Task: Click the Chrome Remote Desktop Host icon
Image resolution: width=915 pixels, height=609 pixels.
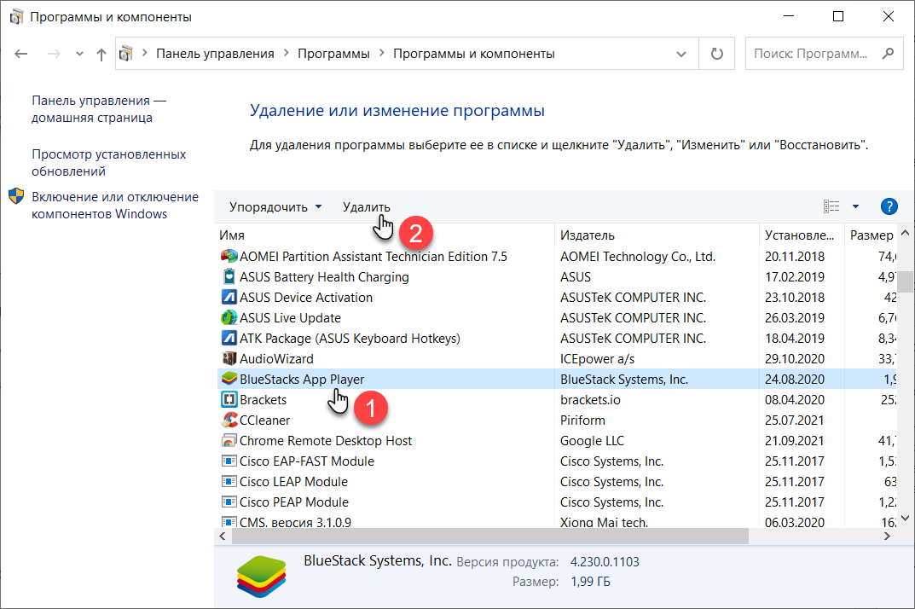Action: [x=229, y=440]
